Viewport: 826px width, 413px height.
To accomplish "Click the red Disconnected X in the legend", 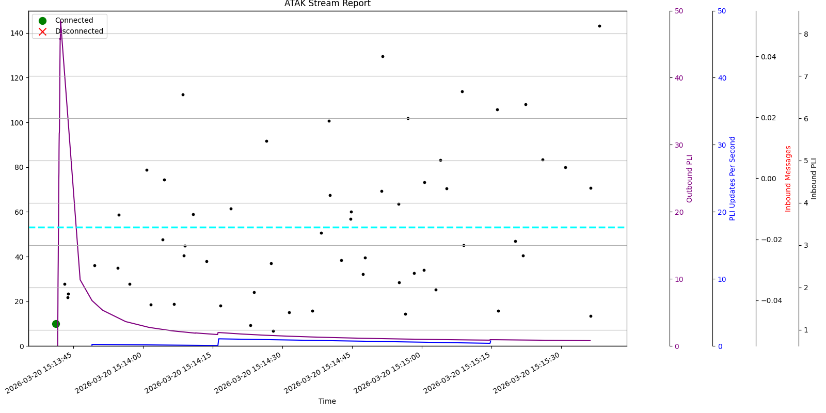I will click(x=42, y=31).
